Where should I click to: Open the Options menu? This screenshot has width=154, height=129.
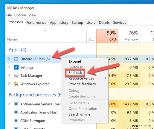coord(20,15)
